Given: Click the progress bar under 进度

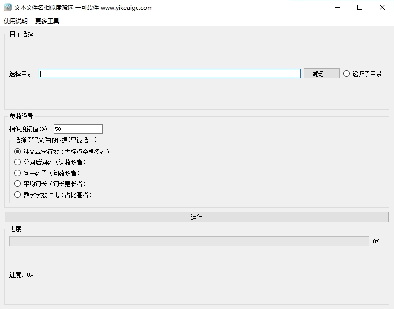Looking at the screenshot, I should pos(189,241).
